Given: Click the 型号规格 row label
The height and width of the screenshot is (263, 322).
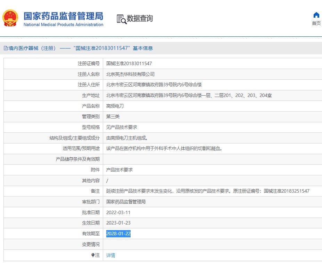Looking at the screenshot, I should click(x=91, y=127).
